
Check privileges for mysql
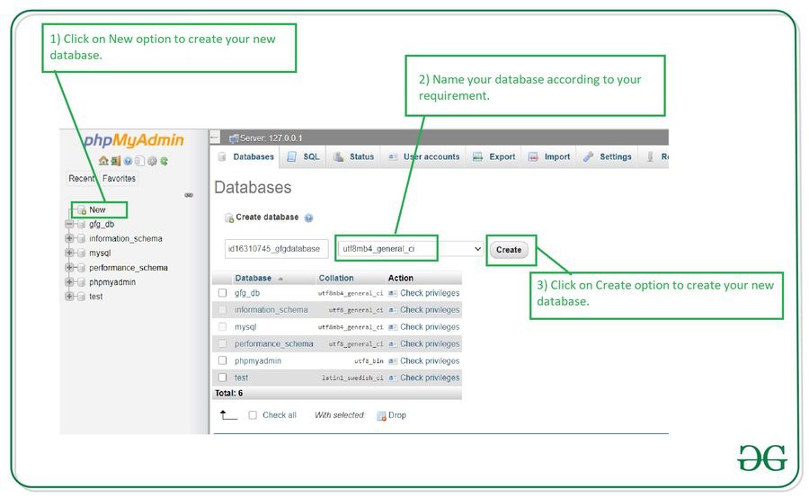tap(424, 327)
